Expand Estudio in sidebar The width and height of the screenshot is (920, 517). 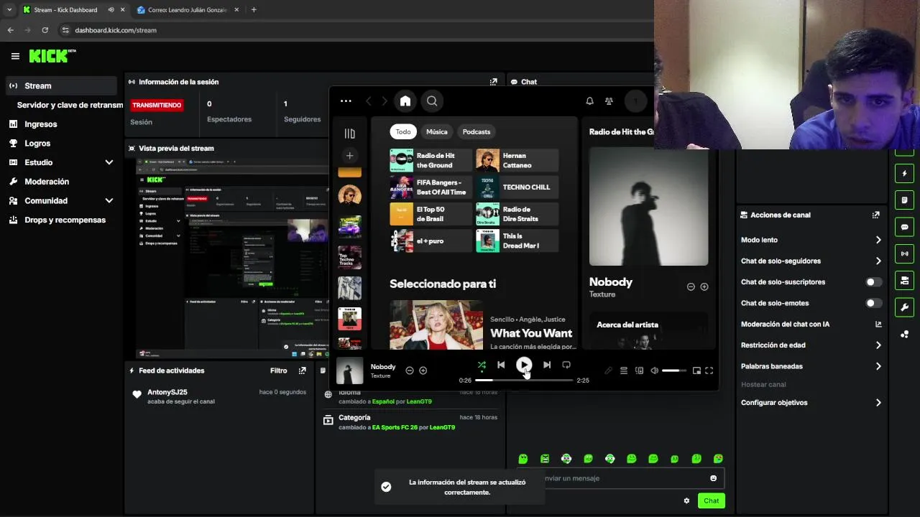[x=109, y=162]
